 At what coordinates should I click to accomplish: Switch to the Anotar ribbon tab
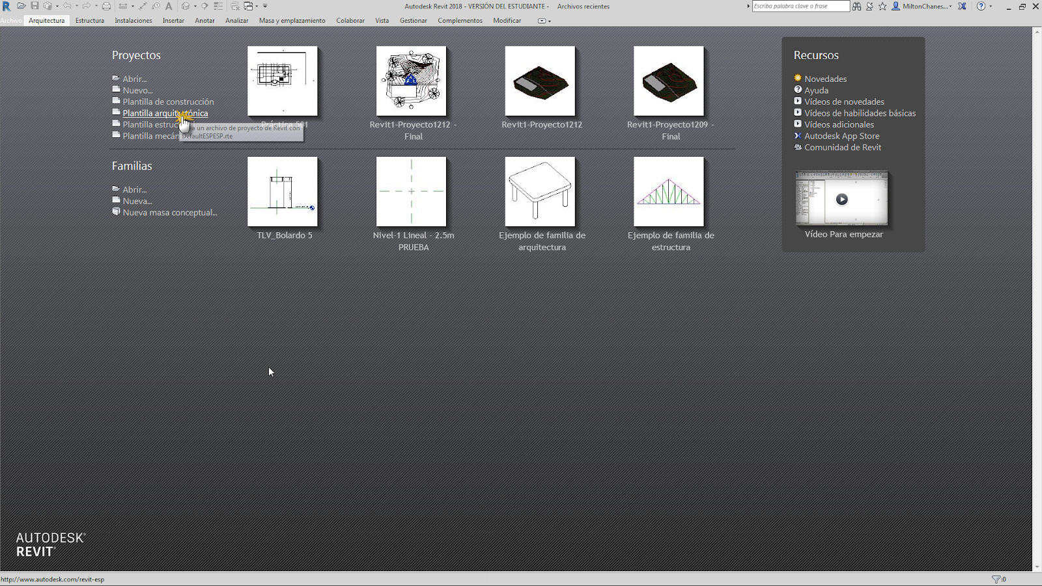click(204, 21)
